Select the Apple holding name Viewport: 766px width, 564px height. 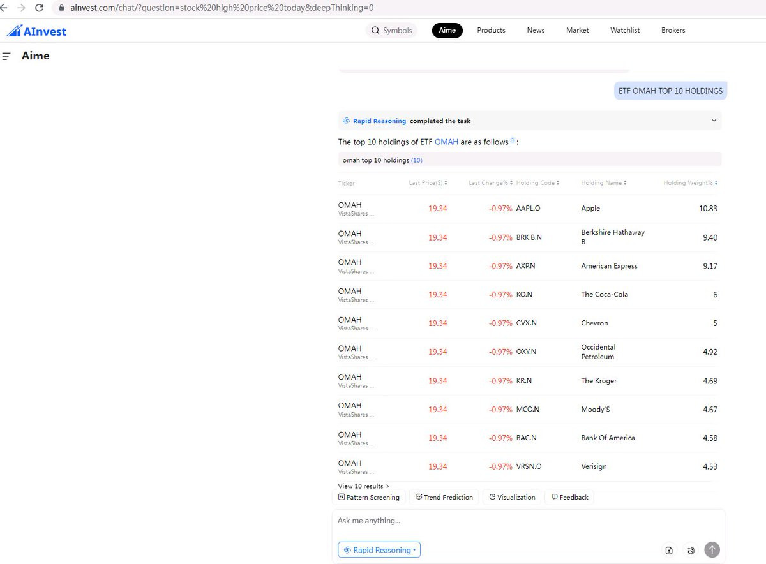590,209
